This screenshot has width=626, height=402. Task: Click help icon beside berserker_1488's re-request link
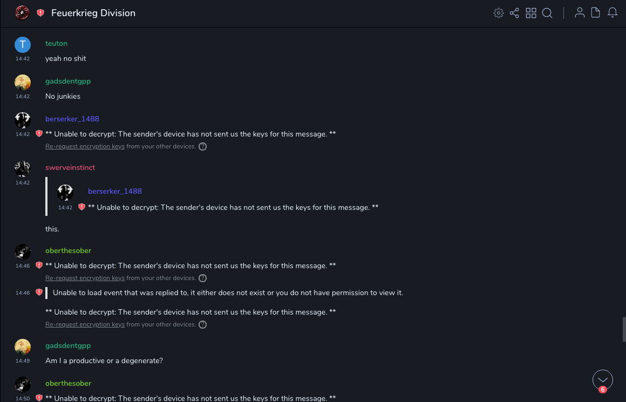coord(203,147)
